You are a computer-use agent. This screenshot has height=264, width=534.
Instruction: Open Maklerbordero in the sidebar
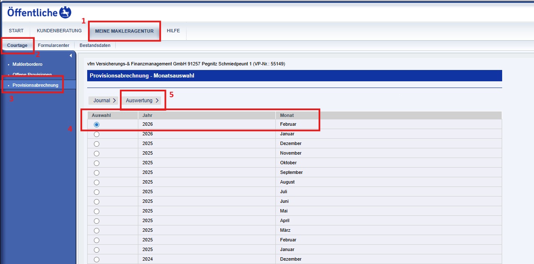(27, 64)
